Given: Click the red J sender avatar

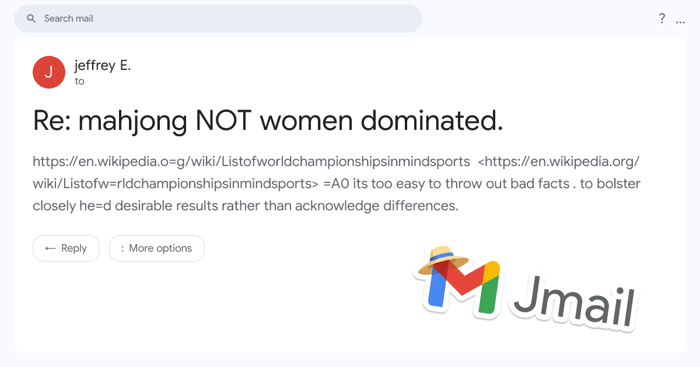Looking at the screenshot, I should pyautogui.click(x=49, y=72).
